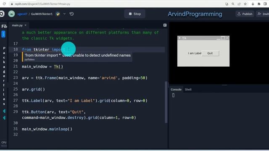The width and height of the screenshot is (269, 151).
Task: Switch to the Shell tab
Action: coord(188,89)
